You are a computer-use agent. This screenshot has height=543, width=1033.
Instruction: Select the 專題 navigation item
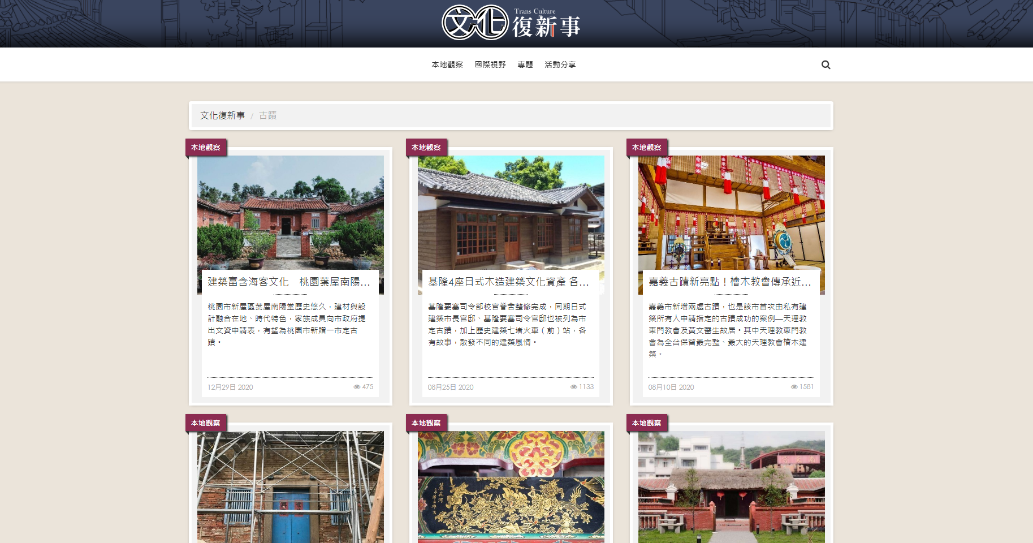[x=525, y=65]
